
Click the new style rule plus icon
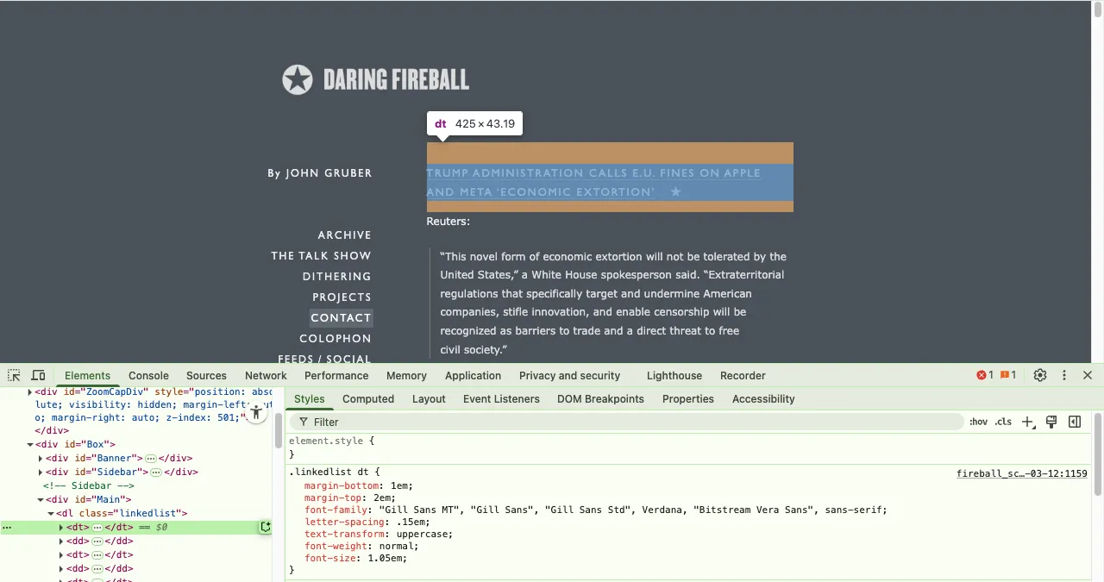[1027, 422]
